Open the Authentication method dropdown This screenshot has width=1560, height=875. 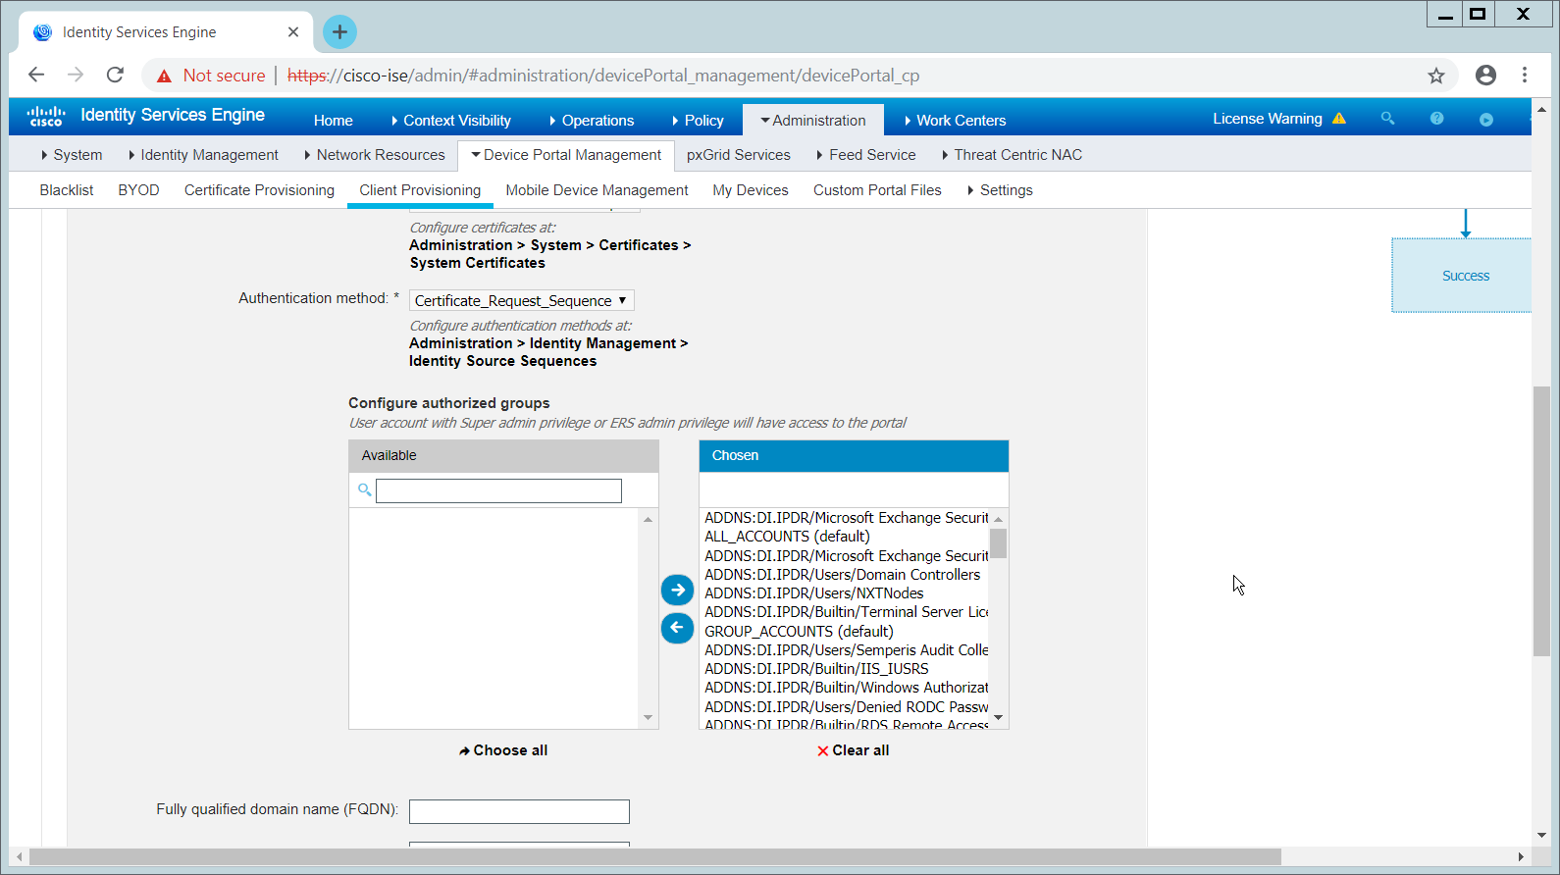[521, 300]
